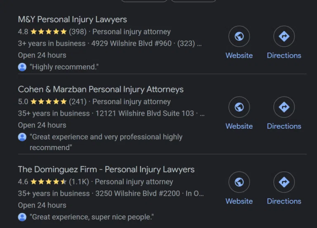Click Directions label for Dominguez Firm
This screenshot has height=228, width=317.
(x=284, y=201)
